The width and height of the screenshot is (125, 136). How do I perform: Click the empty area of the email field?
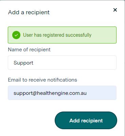pos(101,93)
